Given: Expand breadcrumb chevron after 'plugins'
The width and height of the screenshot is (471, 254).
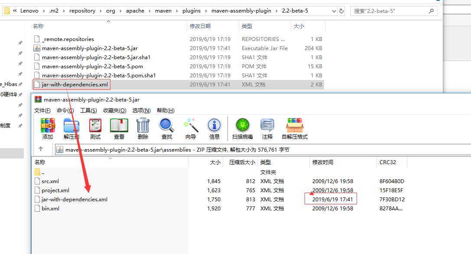Looking at the screenshot, I should 206,11.
